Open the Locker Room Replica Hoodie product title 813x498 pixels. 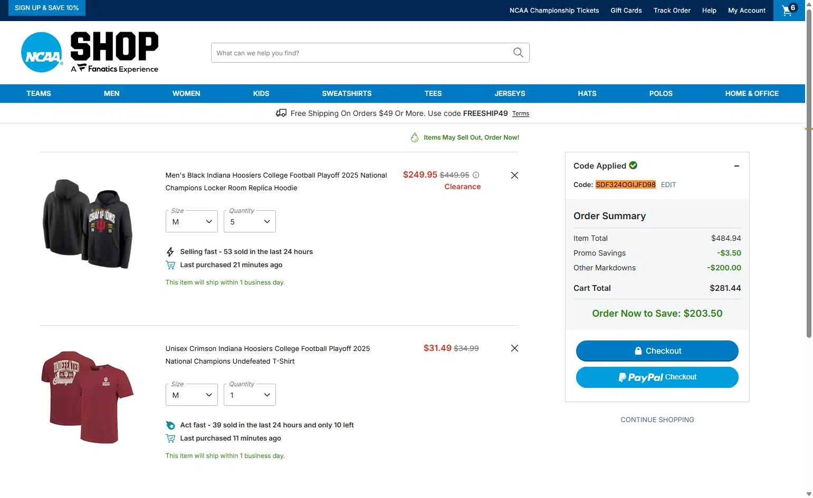point(276,181)
